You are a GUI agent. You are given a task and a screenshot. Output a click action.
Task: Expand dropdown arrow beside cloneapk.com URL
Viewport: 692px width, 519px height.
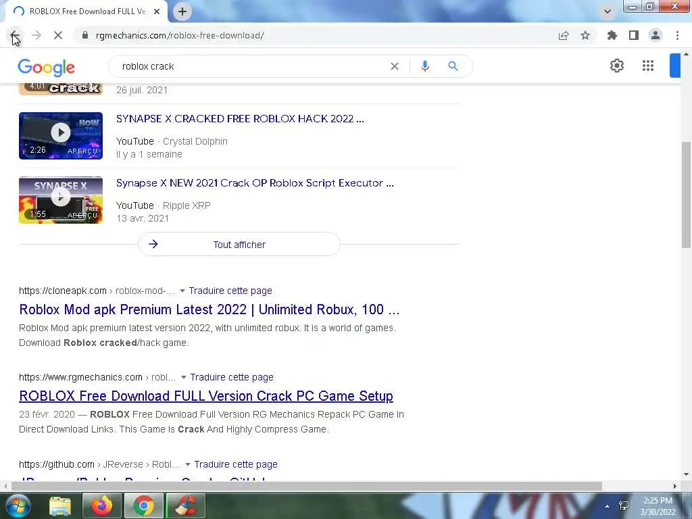(182, 291)
